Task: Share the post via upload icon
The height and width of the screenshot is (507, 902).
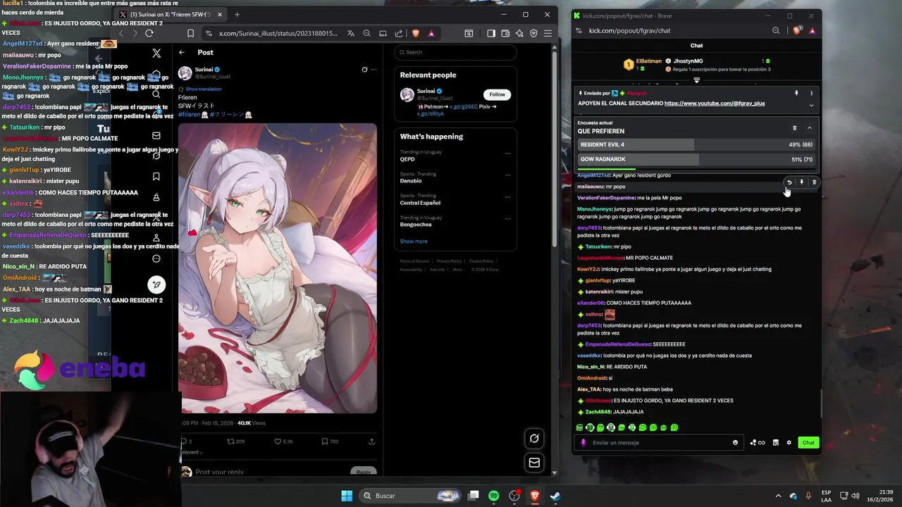Action: pyautogui.click(x=371, y=442)
